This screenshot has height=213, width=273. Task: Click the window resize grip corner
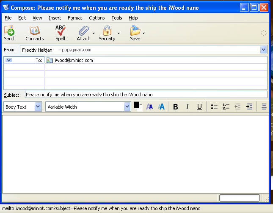click(267, 199)
